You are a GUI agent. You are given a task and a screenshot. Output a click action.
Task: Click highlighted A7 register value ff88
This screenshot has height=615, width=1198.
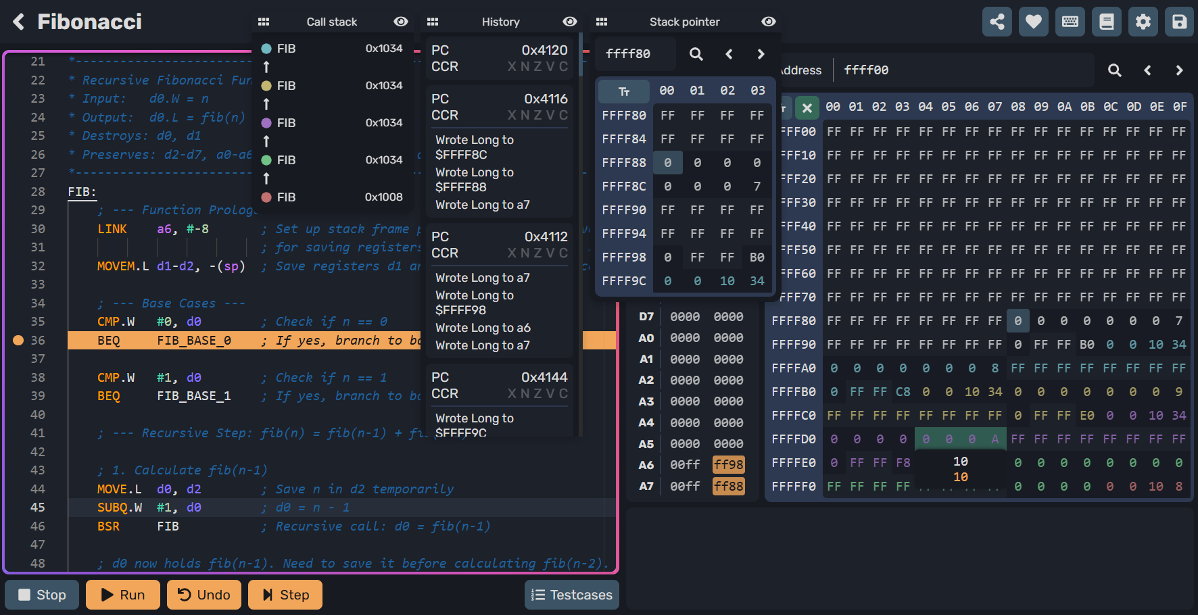coord(729,486)
